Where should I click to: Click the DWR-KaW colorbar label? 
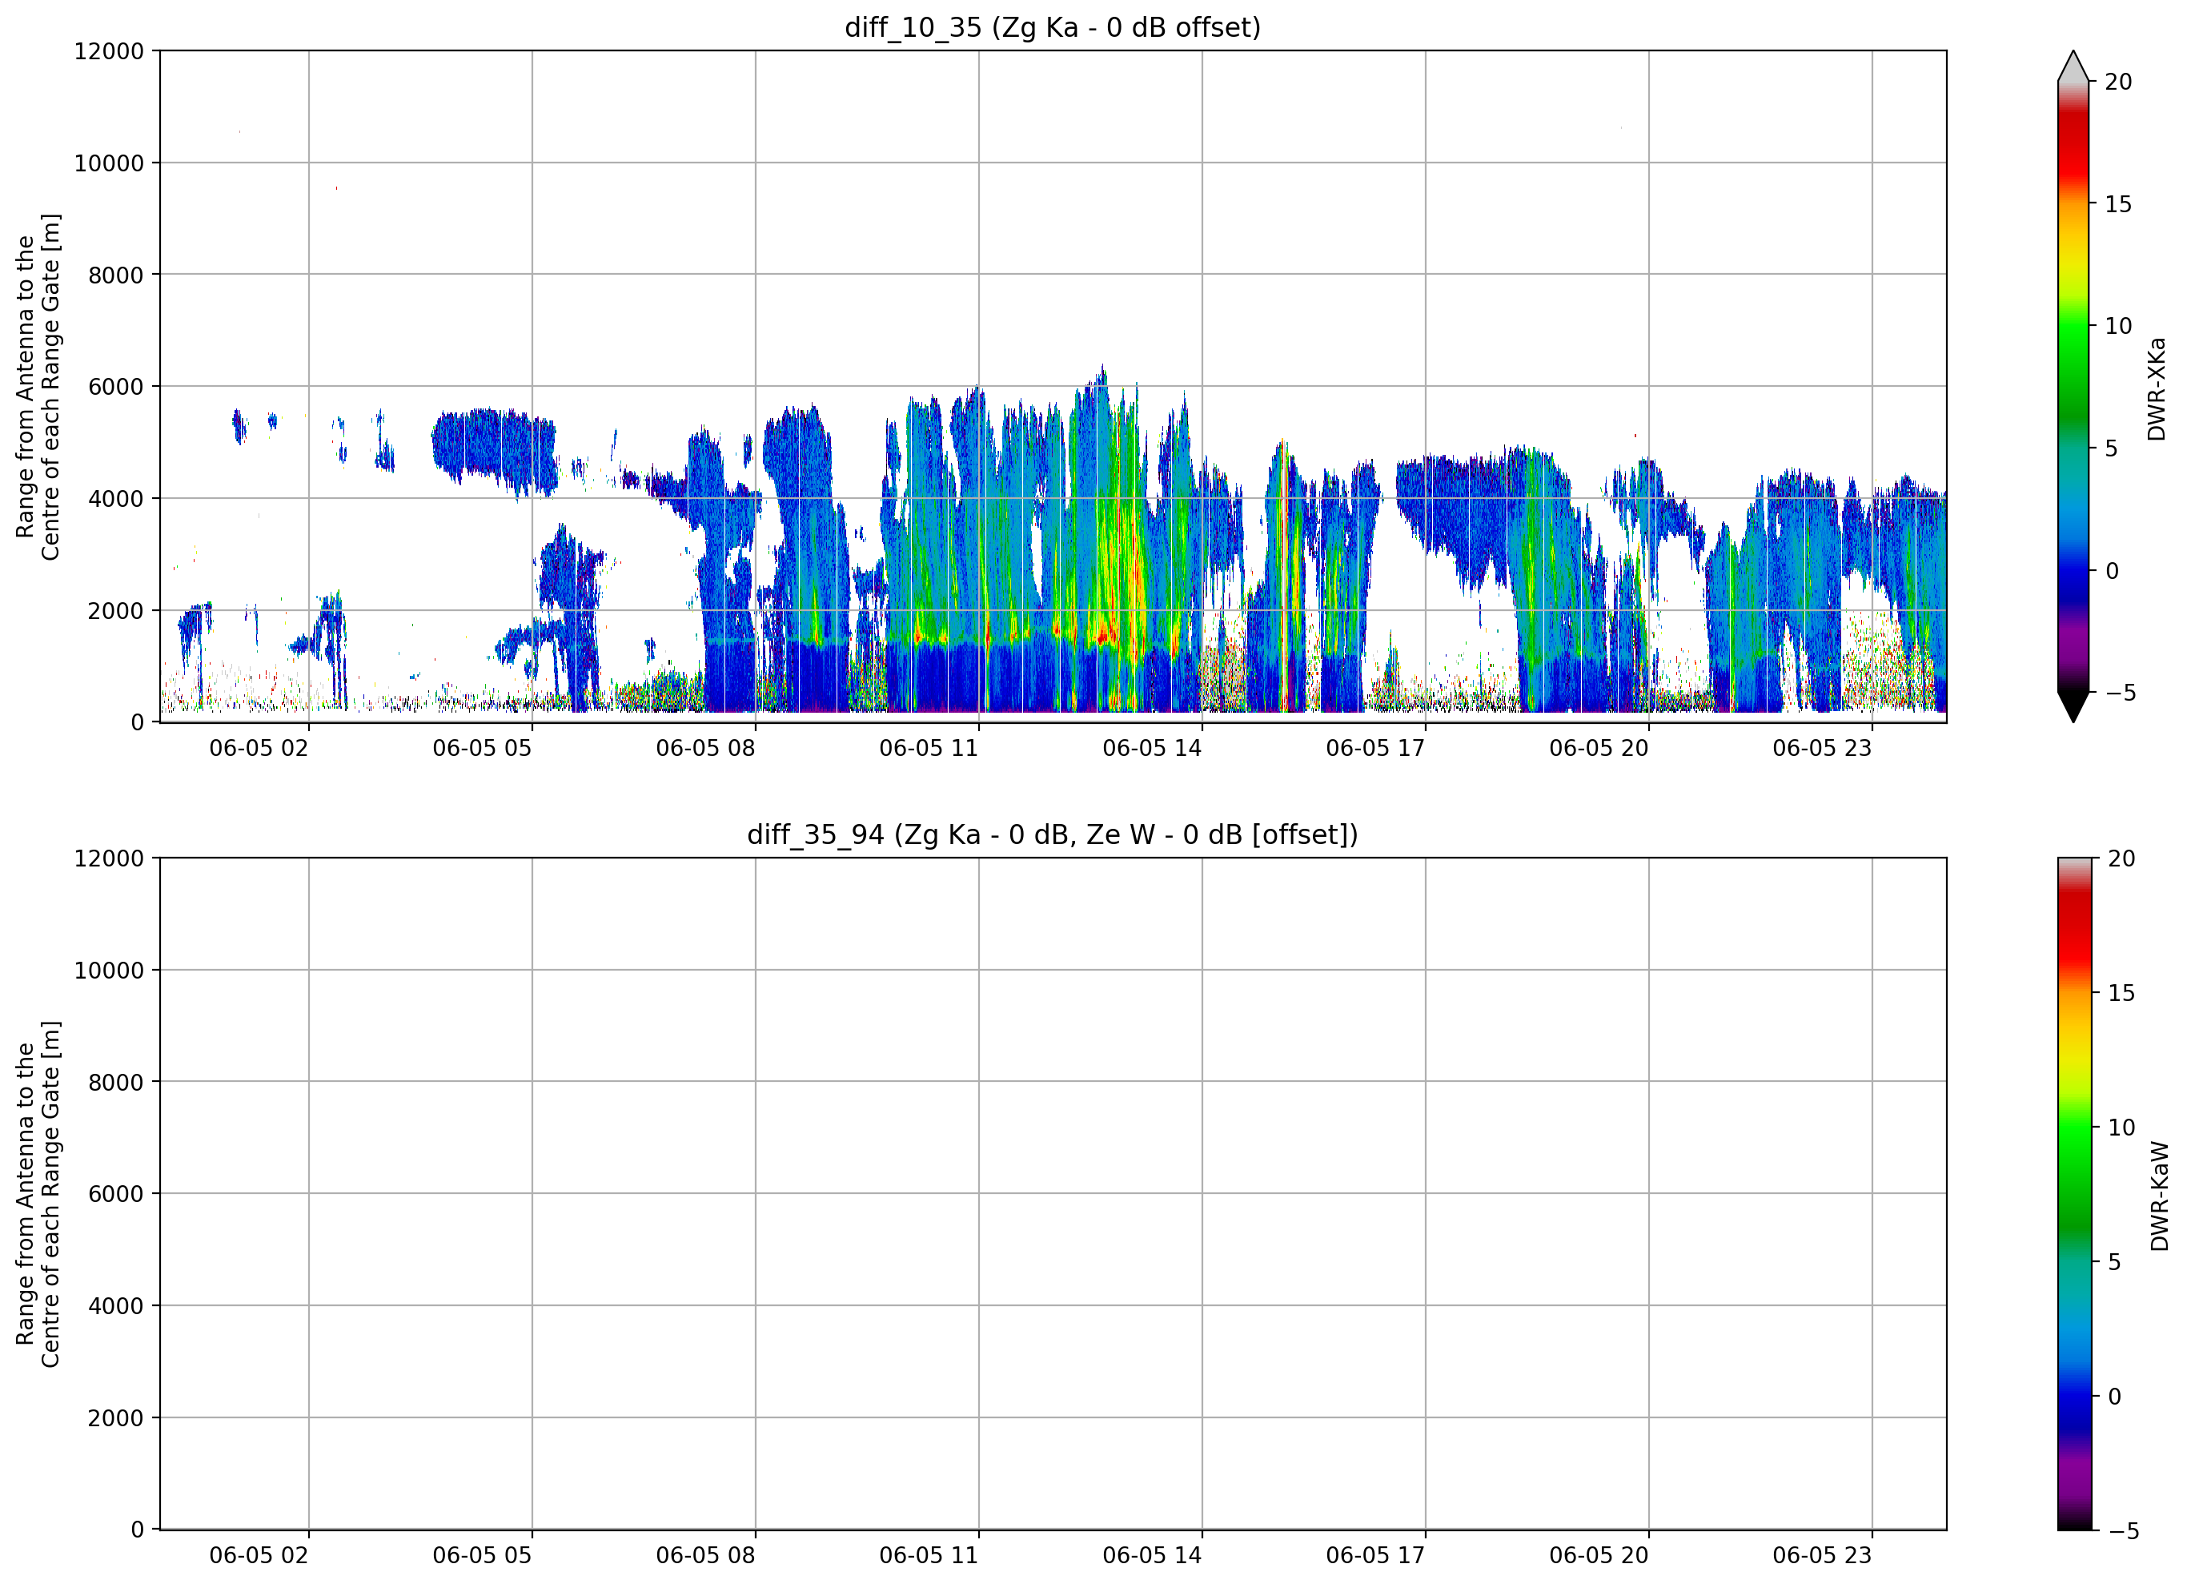(x=2159, y=1196)
